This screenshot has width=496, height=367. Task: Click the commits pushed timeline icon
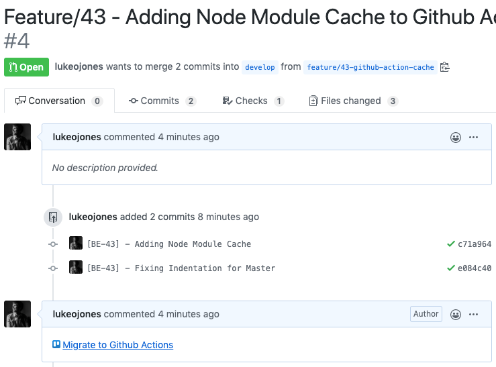pyautogui.click(x=53, y=217)
